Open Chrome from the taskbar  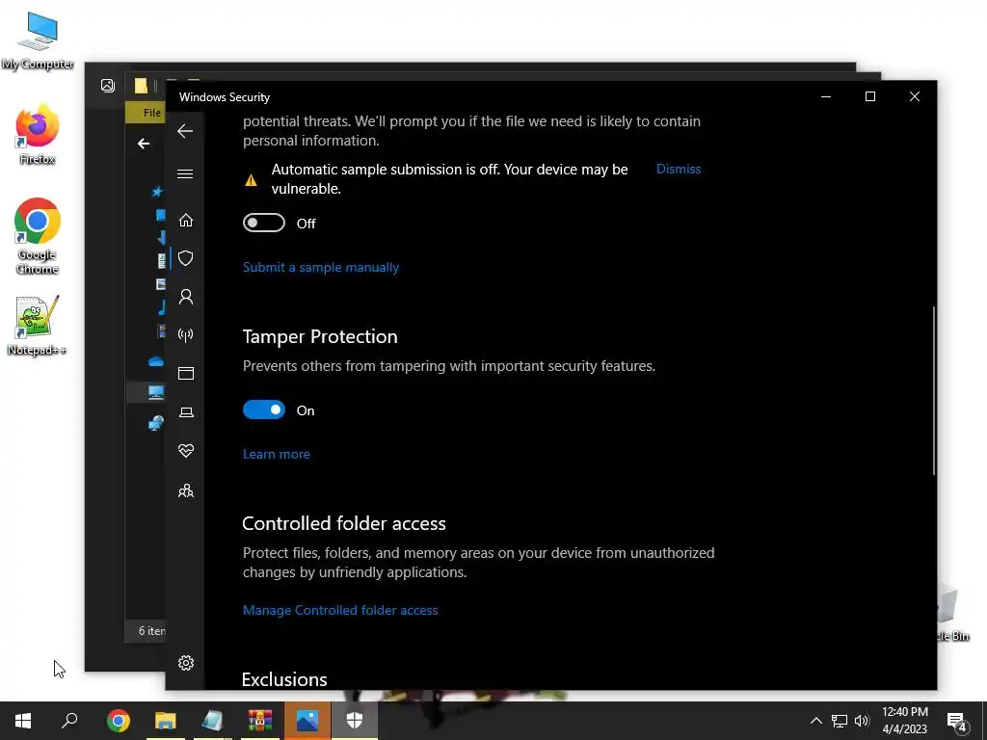(x=119, y=721)
